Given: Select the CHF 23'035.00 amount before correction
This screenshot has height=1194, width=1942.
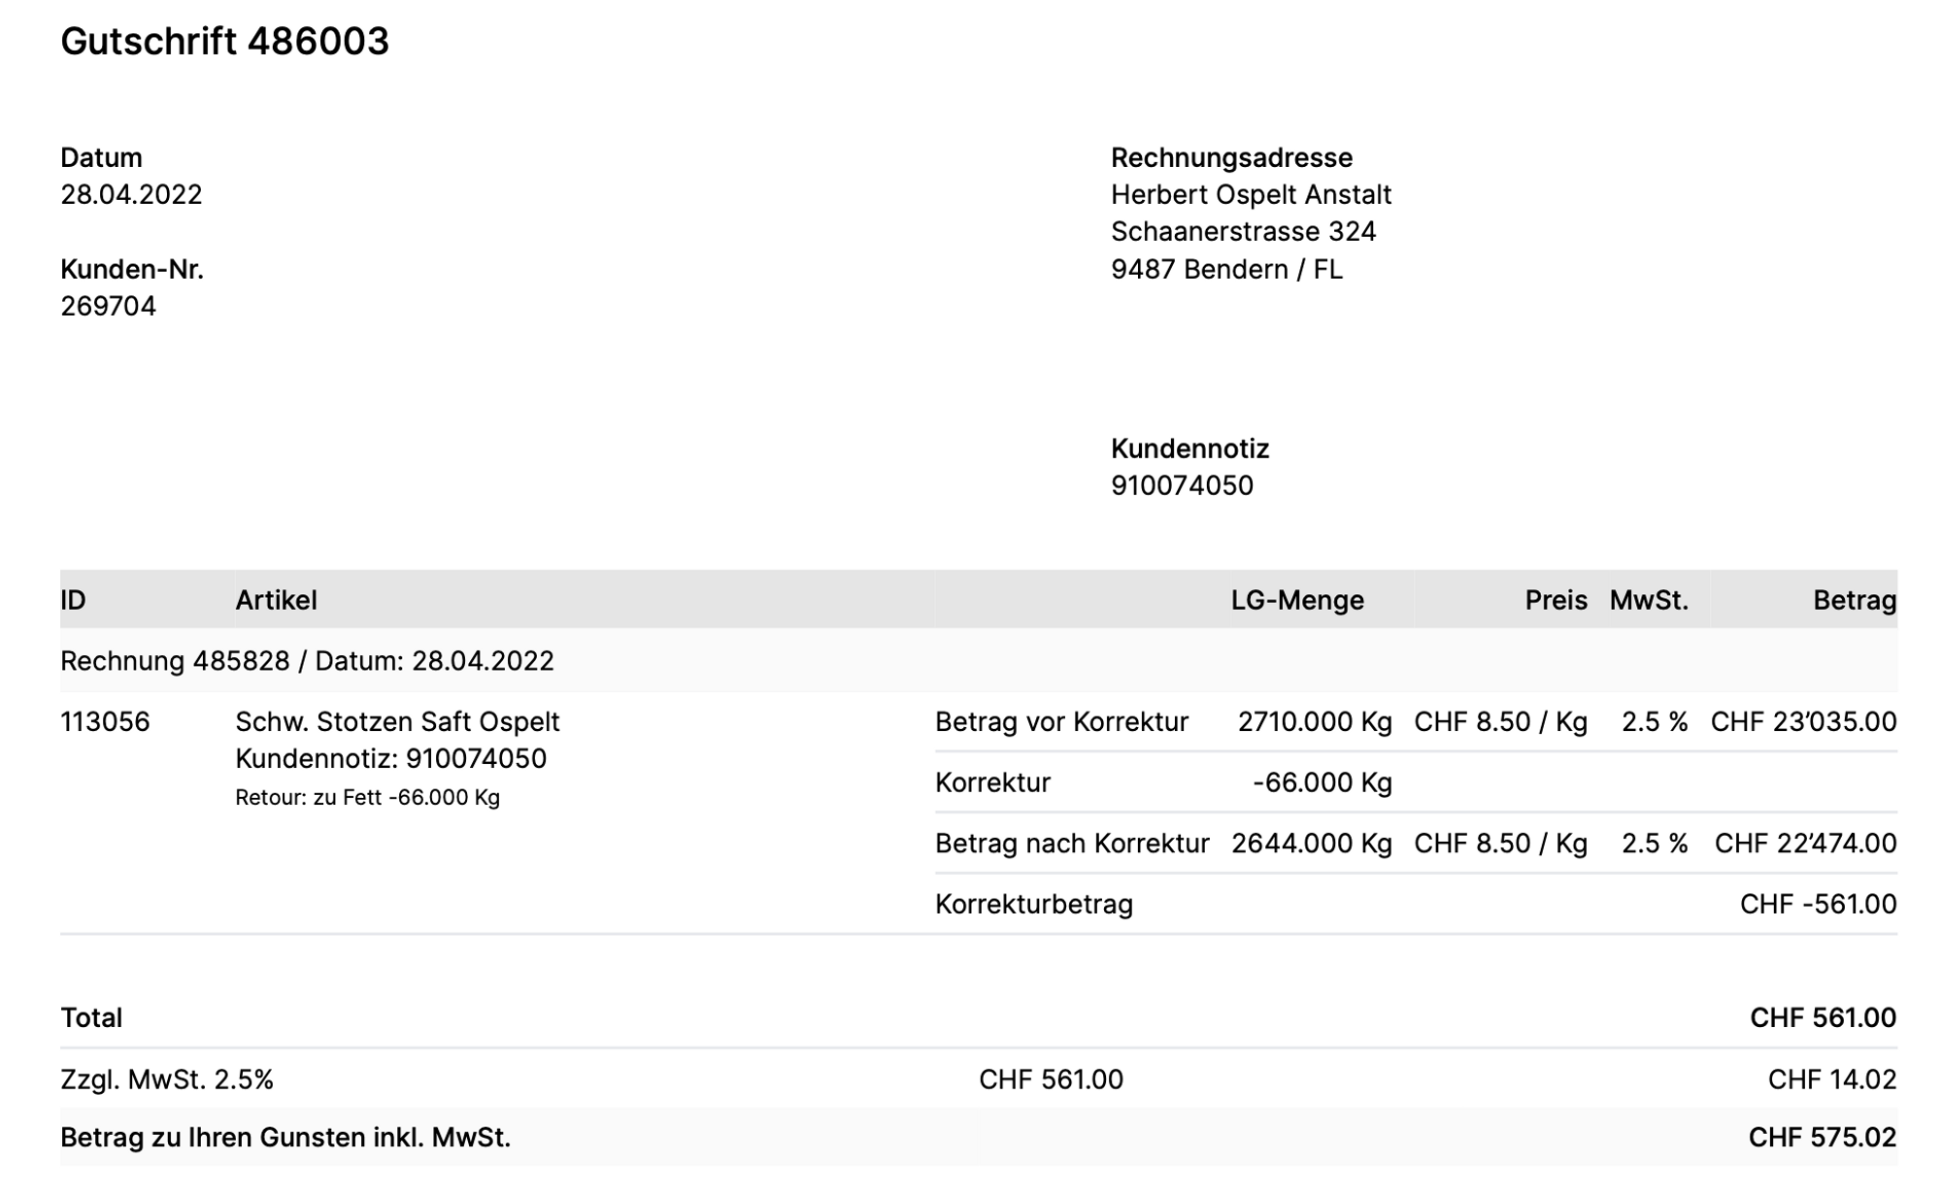Looking at the screenshot, I should tap(1803, 722).
